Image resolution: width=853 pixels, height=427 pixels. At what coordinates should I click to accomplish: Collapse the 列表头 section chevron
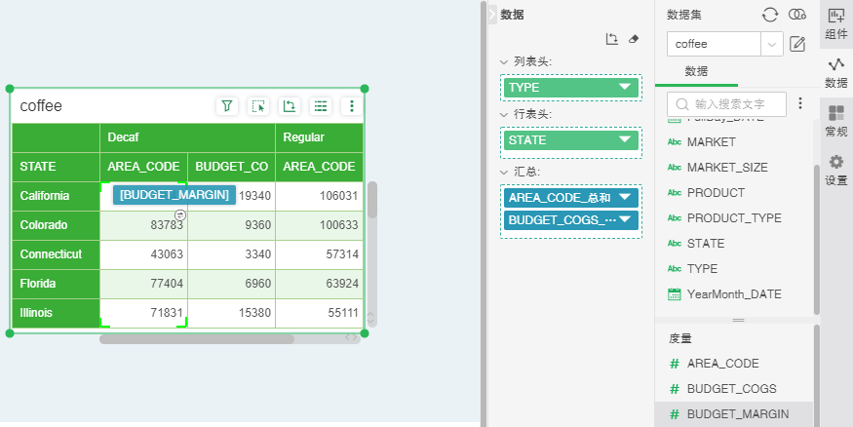point(504,61)
